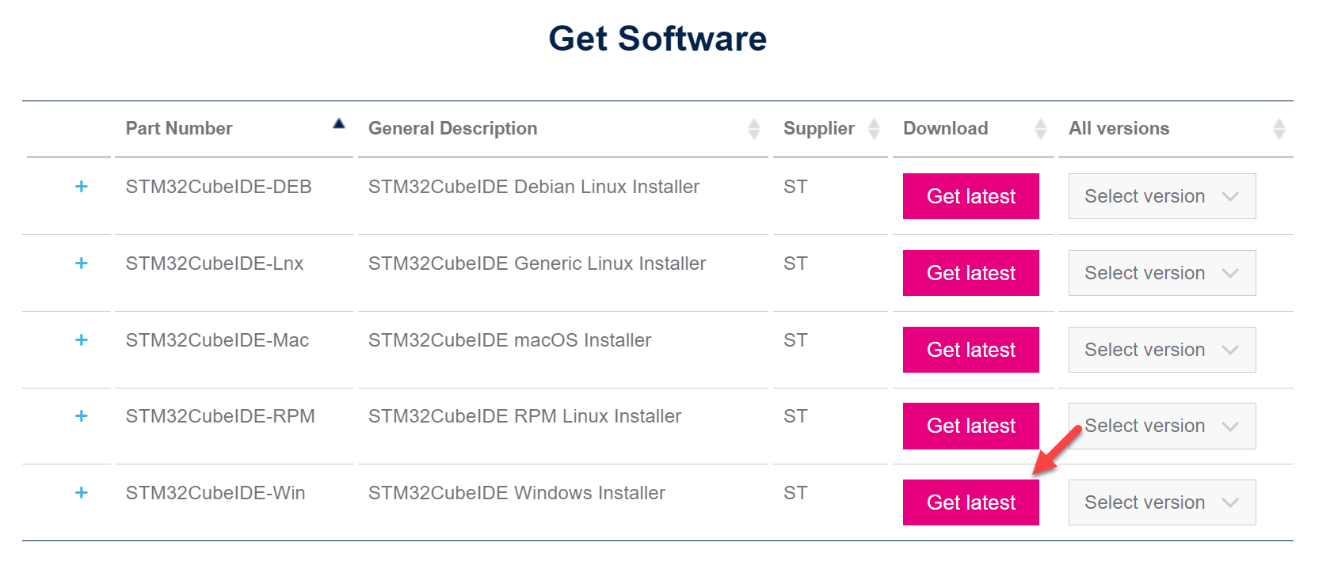This screenshot has height=561, width=1334.
Task: Get latest Generic Linux Installer
Action: (x=971, y=273)
